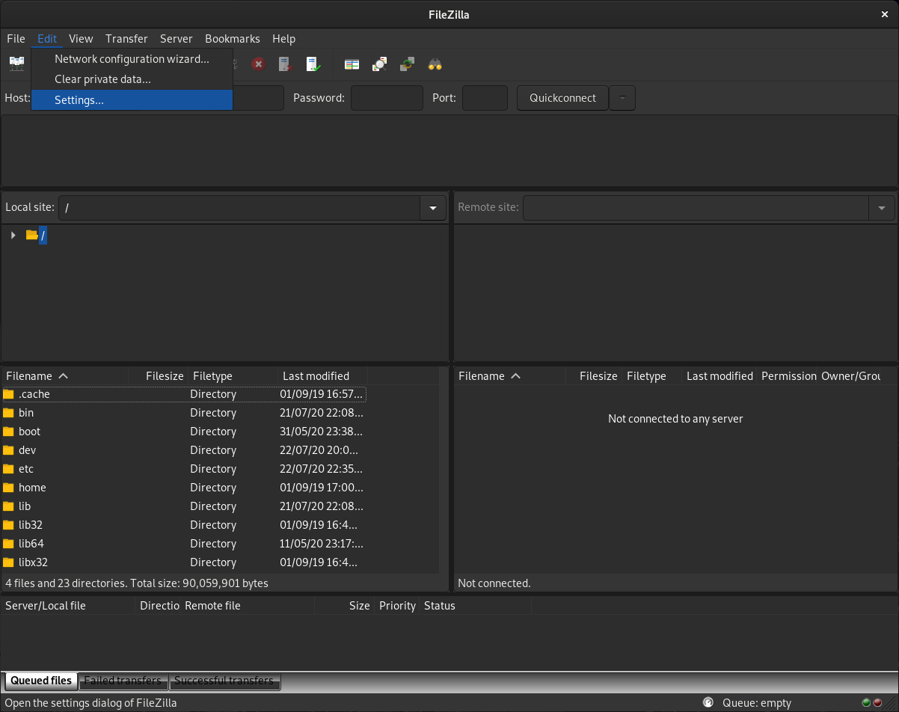Open the Remote site path dropdown
The height and width of the screenshot is (712, 899).
(x=882, y=208)
